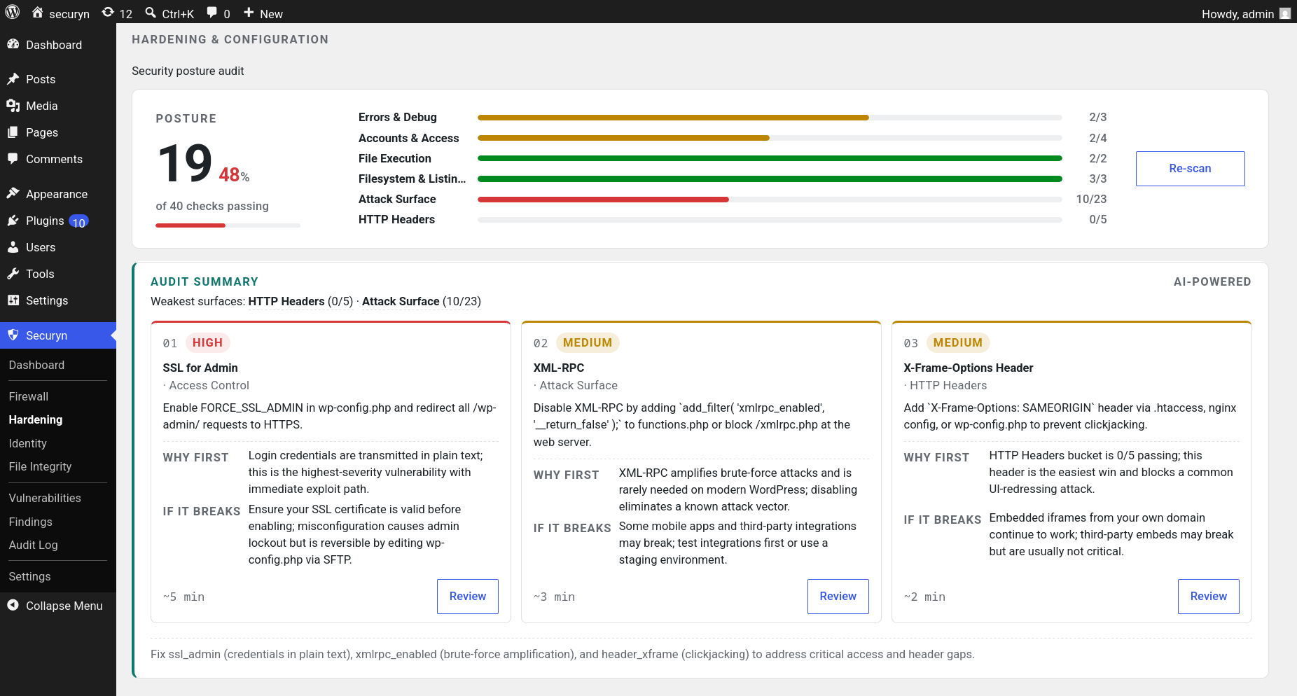The image size is (1297, 696).
Task: Click the Plugins update badge 10
Action: [x=78, y=222]
